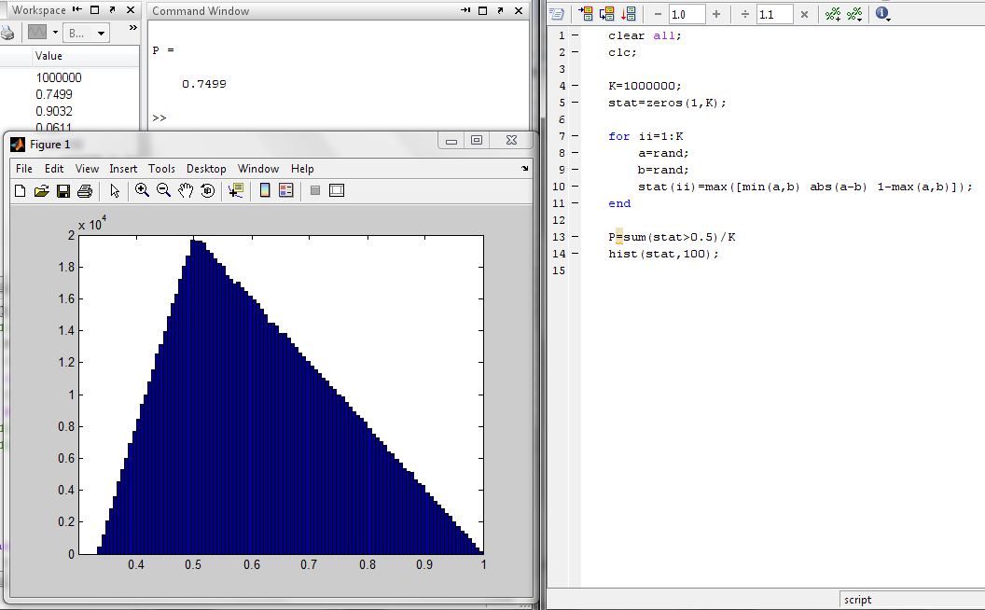Open the editor info dropdown button
The width and height of the screenshot is (985, 610).
click(882, 14)
